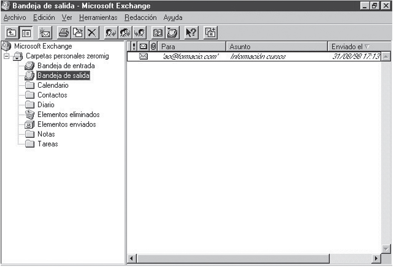This screenshot has width=393, height=267.
Task: Open the Address Book icon
Action: 158,33
